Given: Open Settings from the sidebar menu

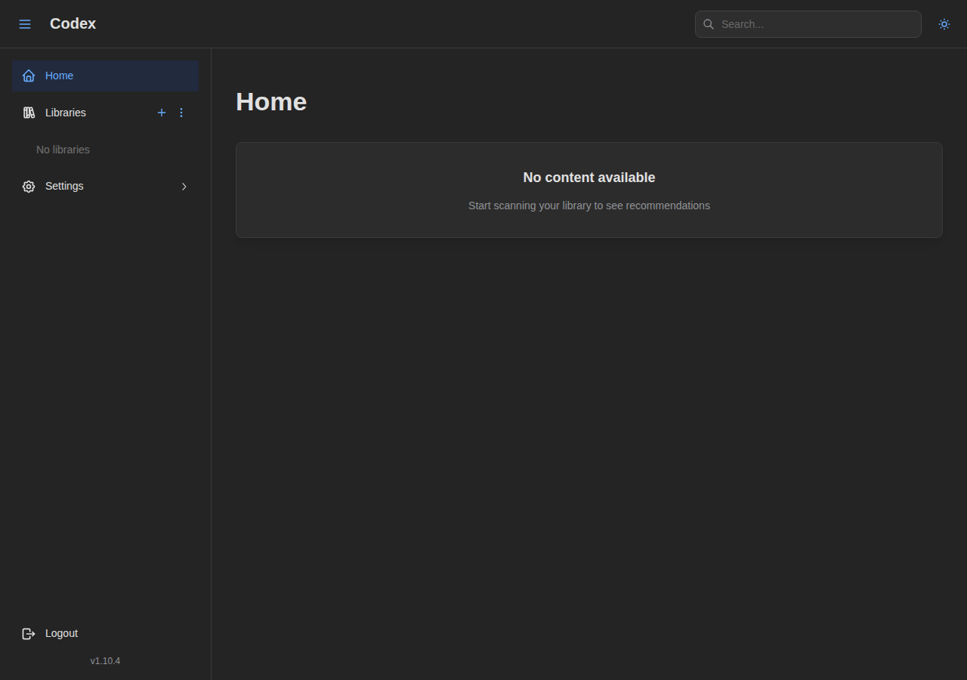Looking at the screenshot, I should pos(64,186).
